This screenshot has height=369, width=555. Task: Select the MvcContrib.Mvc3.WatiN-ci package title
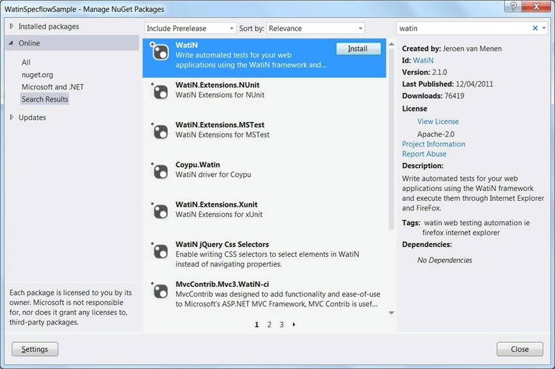(222, 284)
